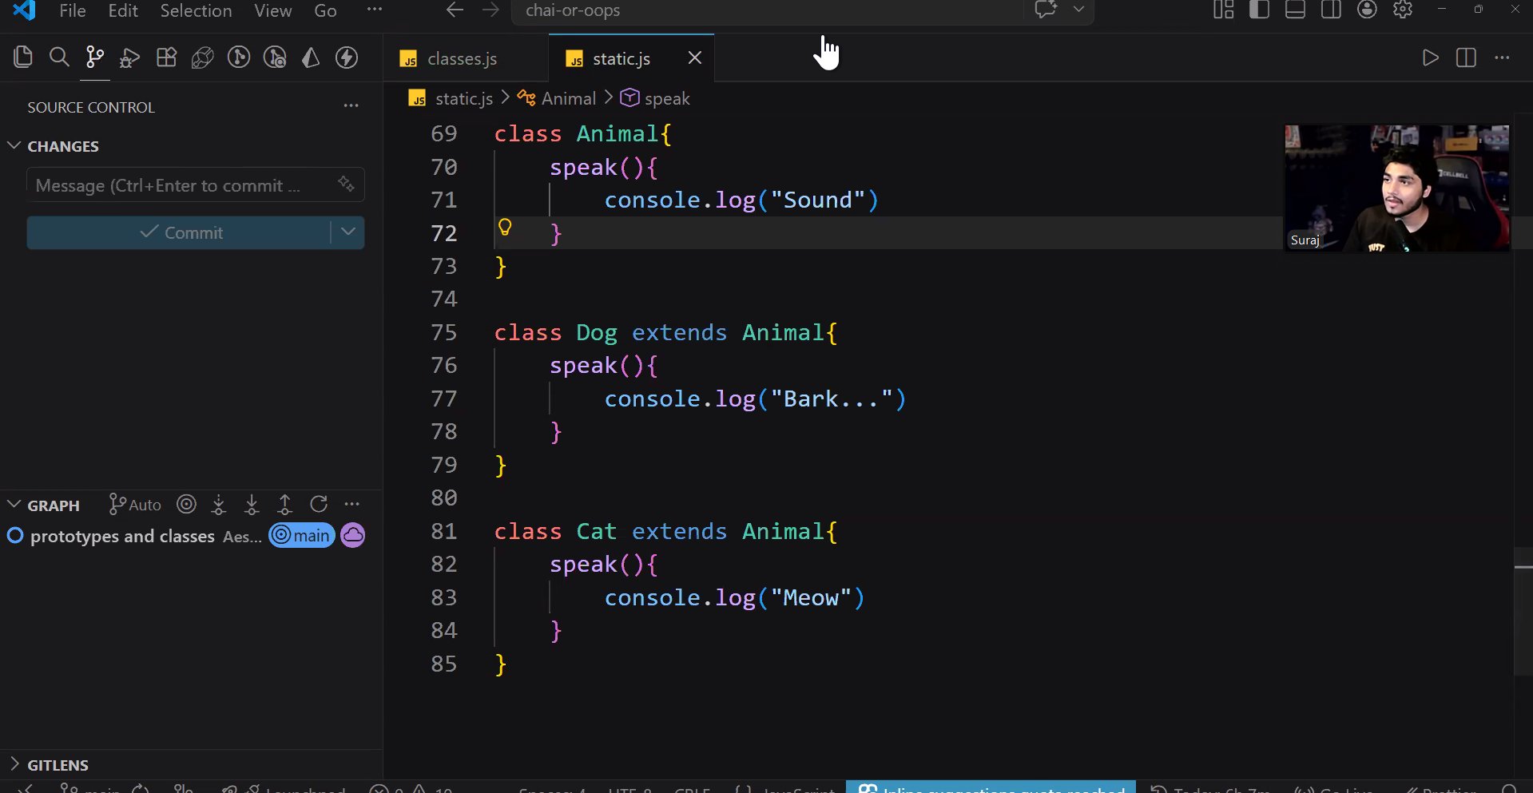The width and height of the screenshot is (1533, 793).
Task: Toggle the primary side bar
Action: pos(1260,10)
